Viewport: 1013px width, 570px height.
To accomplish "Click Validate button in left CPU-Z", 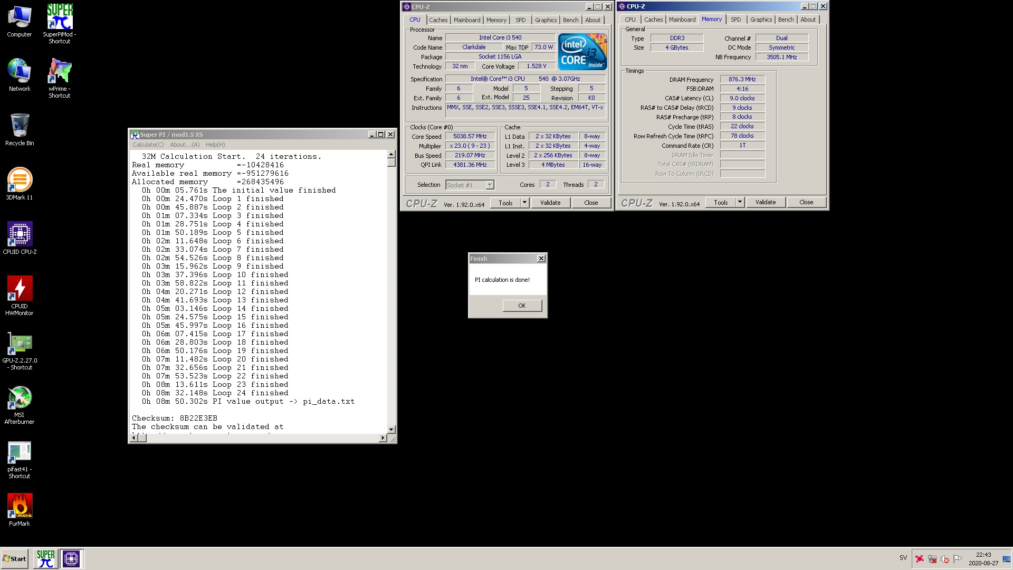I will 550,203.
